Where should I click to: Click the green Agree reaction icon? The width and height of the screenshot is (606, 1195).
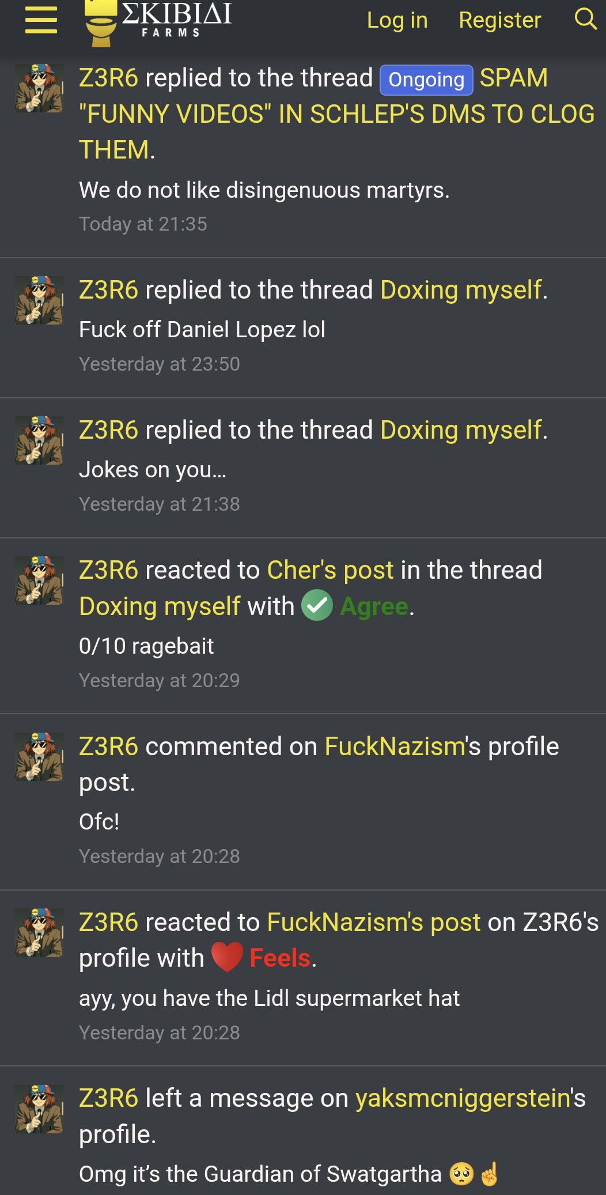[317, 605]
